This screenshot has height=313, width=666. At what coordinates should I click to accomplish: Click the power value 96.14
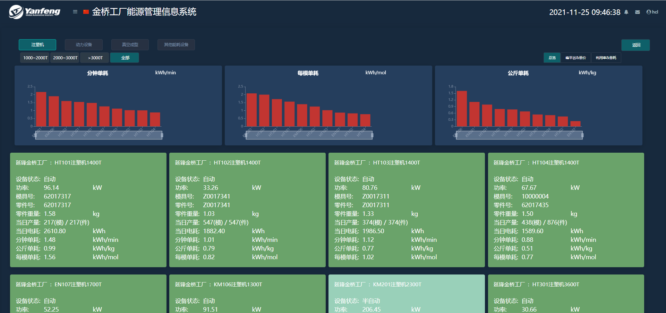pyautogui.click(x=51, y=188)
